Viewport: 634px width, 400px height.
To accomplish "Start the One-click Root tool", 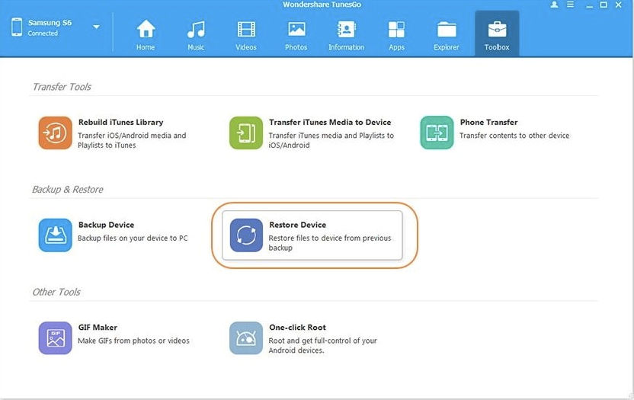I will pos(246,338).
